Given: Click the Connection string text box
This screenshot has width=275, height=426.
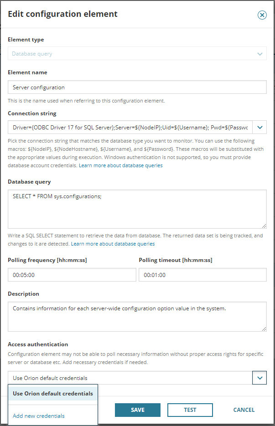Looking at the screenshot, I should 130,127.
